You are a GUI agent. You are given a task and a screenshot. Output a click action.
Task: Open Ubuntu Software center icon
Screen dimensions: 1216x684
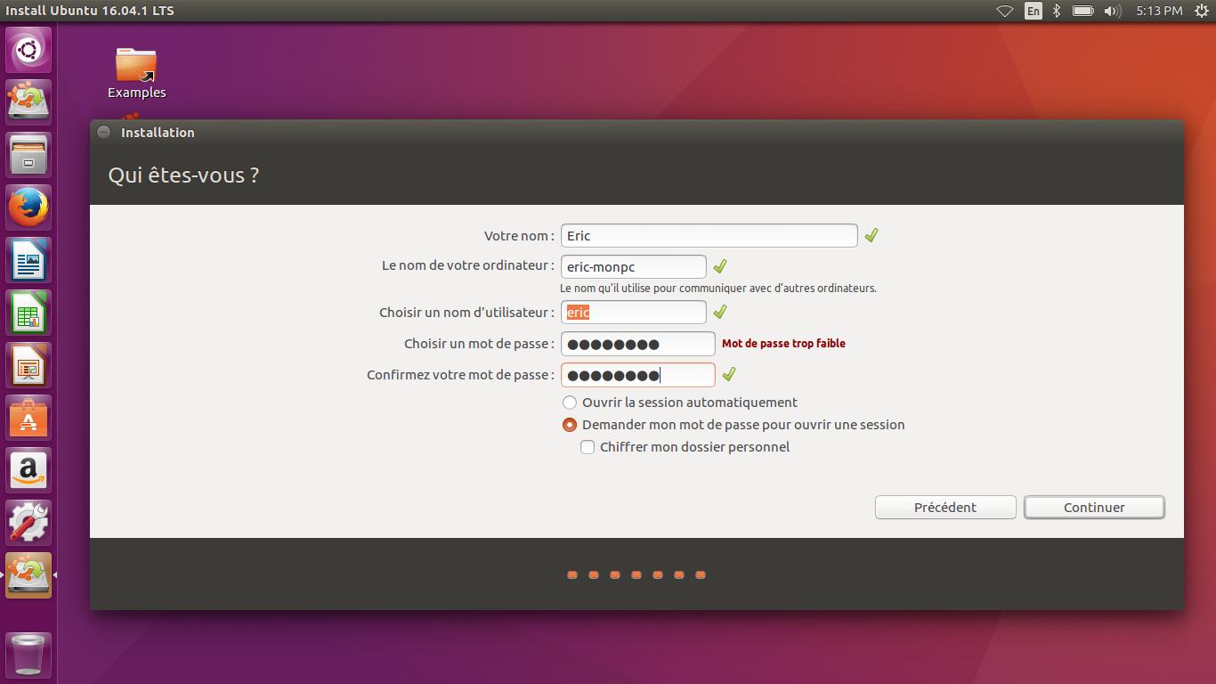(28, 418)
